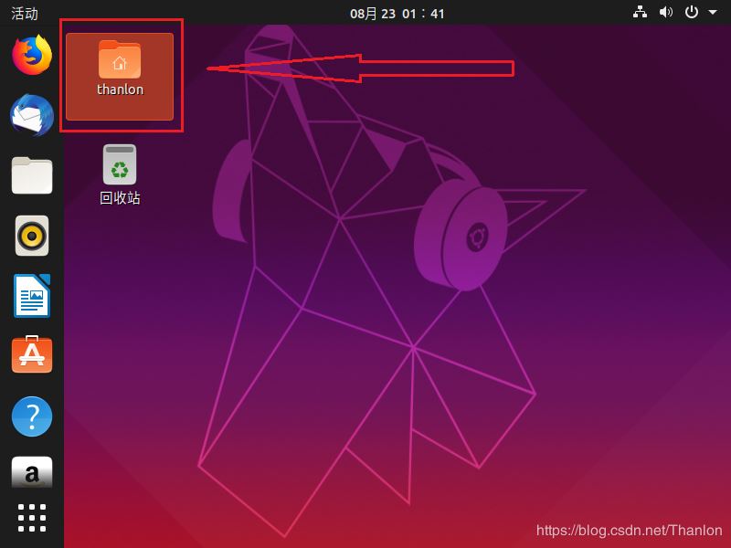The width and height of the screenshot is (731, 548).
Task: Open LibreOffice Writer from the dock
Action: pyautogui.click(x=32, y=296)
